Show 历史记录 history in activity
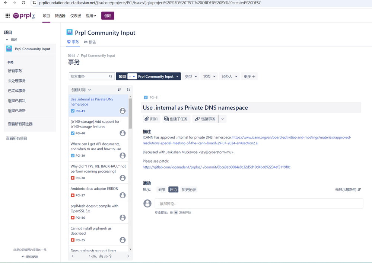Image resolution: width=372 pixels, height=263 pixels. [189, 190]
